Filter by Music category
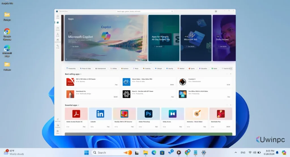 [x=136, y=68]
